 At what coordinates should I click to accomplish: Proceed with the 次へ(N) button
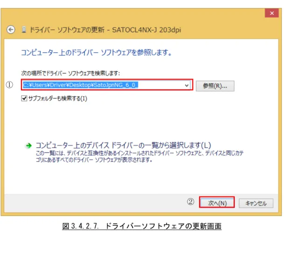[x=217, y=203]
